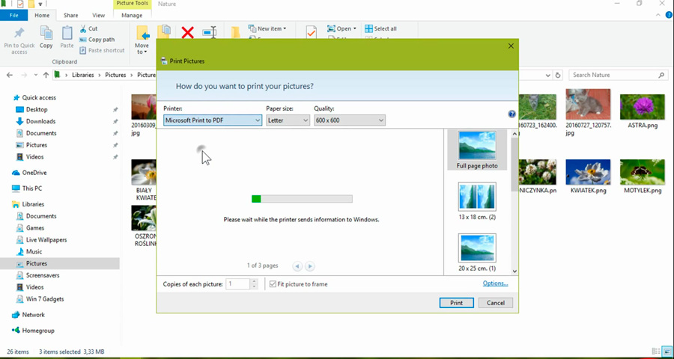The width and height of the screenshot is (674, 359).
Task: Switch to the View tab
Action: 98,16
